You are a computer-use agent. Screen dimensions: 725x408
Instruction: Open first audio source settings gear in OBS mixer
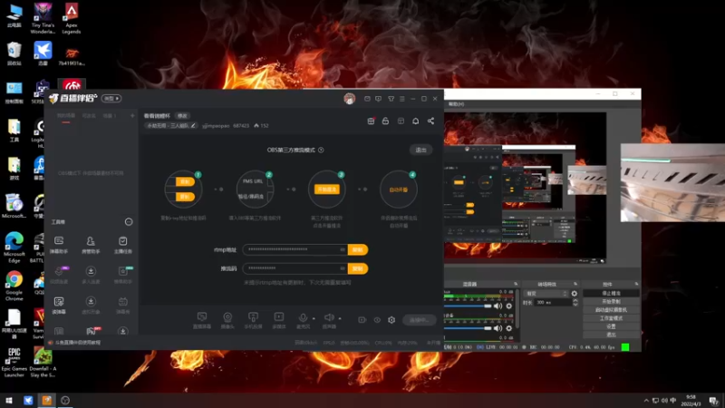(509, 306)
